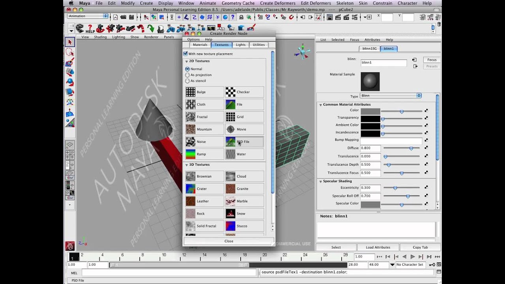Collapse Common Material Attributes section
The width and height of the screenshot is (505, 284).
(321, 105)
